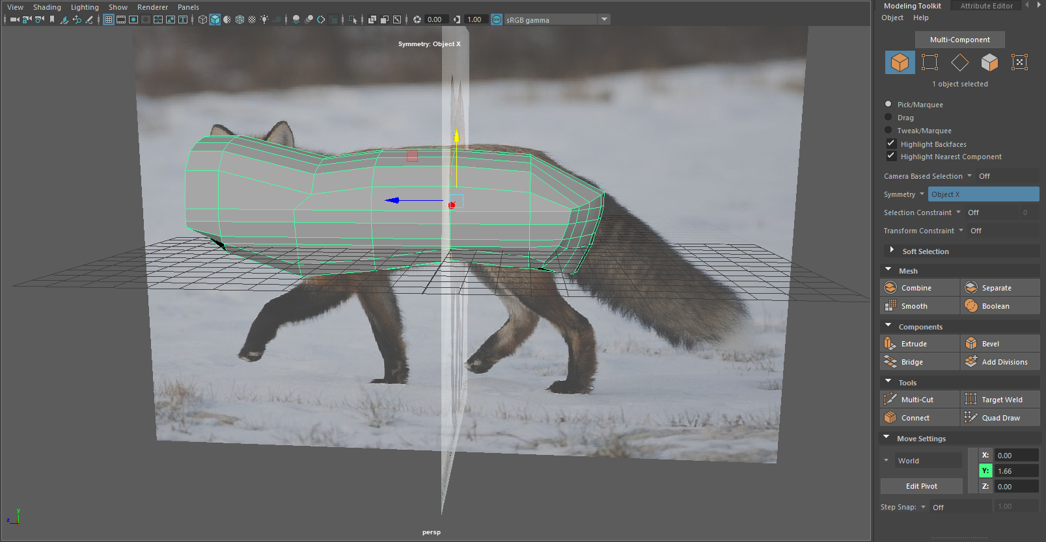Viewport: 1046px width, 542px height.
Task: Toggle the Resolution Gate icon
Action: [x=133, y=19]
